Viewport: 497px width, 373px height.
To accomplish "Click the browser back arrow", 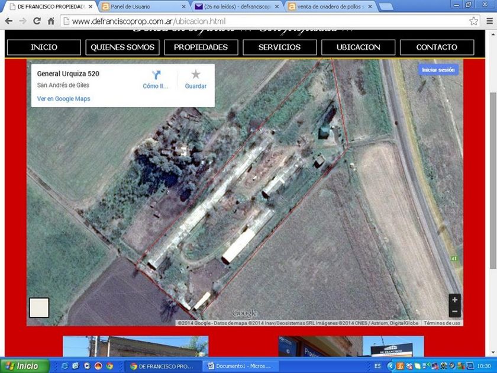I will (9, 21).
